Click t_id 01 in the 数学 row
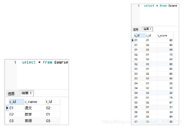Image resolution: width=184 pixels, height=127 pixels. click(53, 114)
